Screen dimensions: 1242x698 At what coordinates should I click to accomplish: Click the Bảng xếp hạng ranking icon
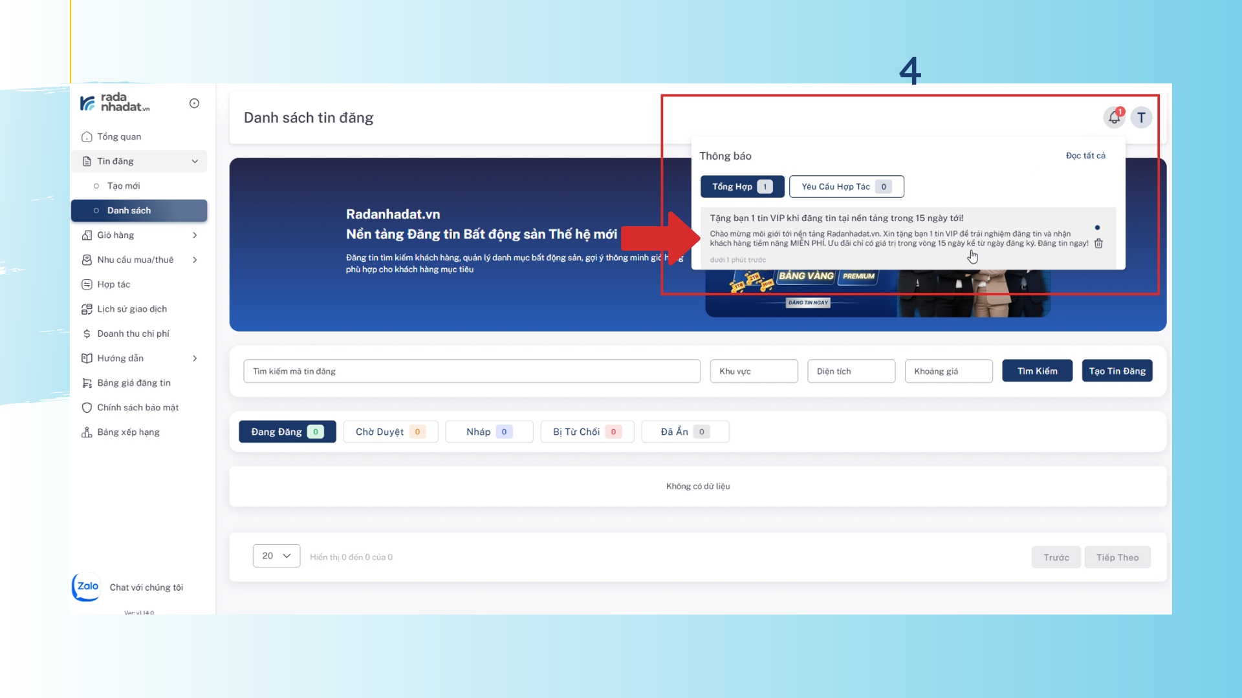coord(87,432)
